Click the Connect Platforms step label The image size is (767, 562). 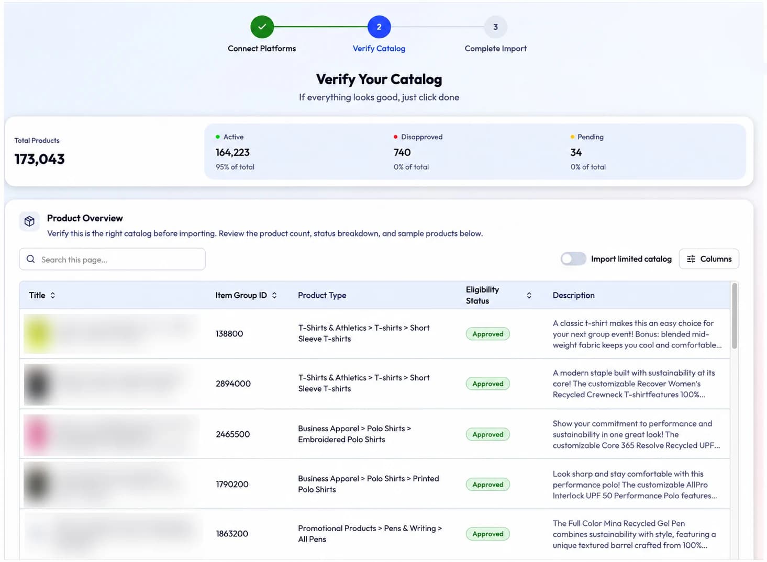[262, 48]
